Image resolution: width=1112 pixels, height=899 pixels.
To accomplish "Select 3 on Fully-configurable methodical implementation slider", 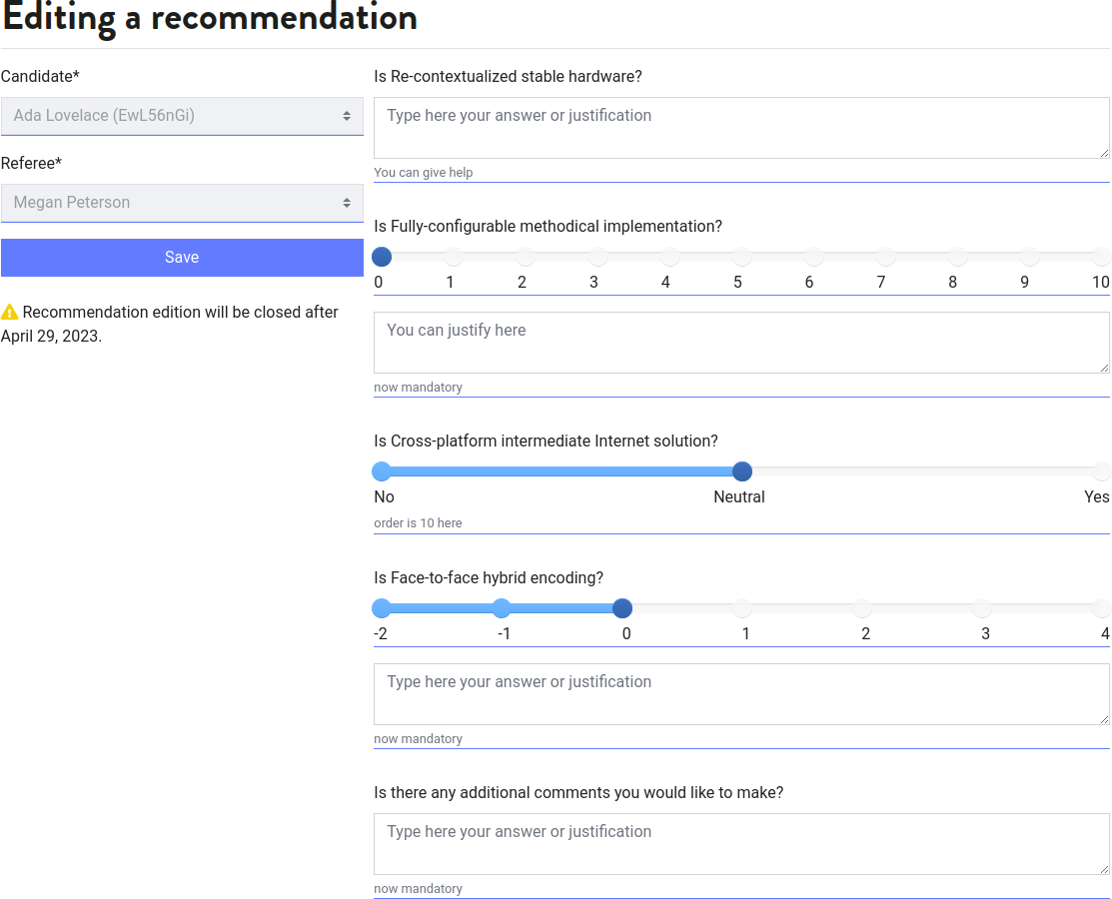I will point(597,258).
